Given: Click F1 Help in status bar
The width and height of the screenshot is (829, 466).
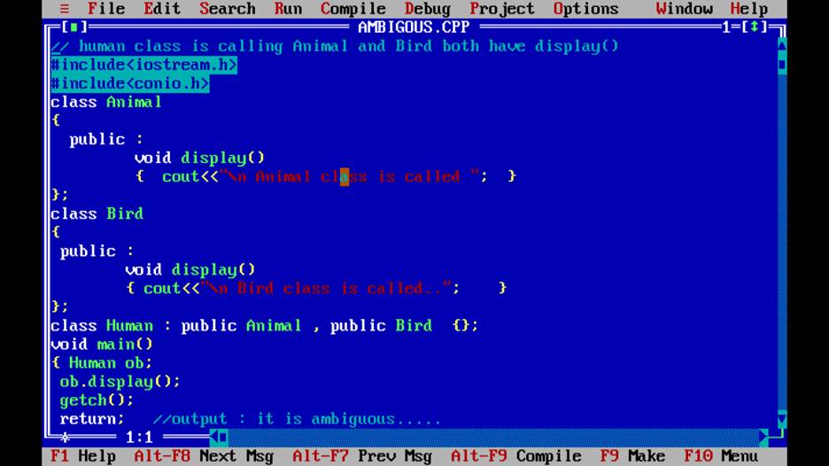Looking at the screenshot, I should (83, 456).
